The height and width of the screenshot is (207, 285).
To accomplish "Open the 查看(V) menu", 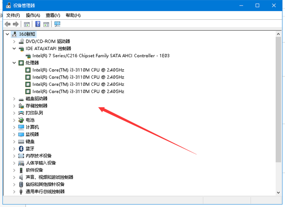I will (x=53, y=15).
